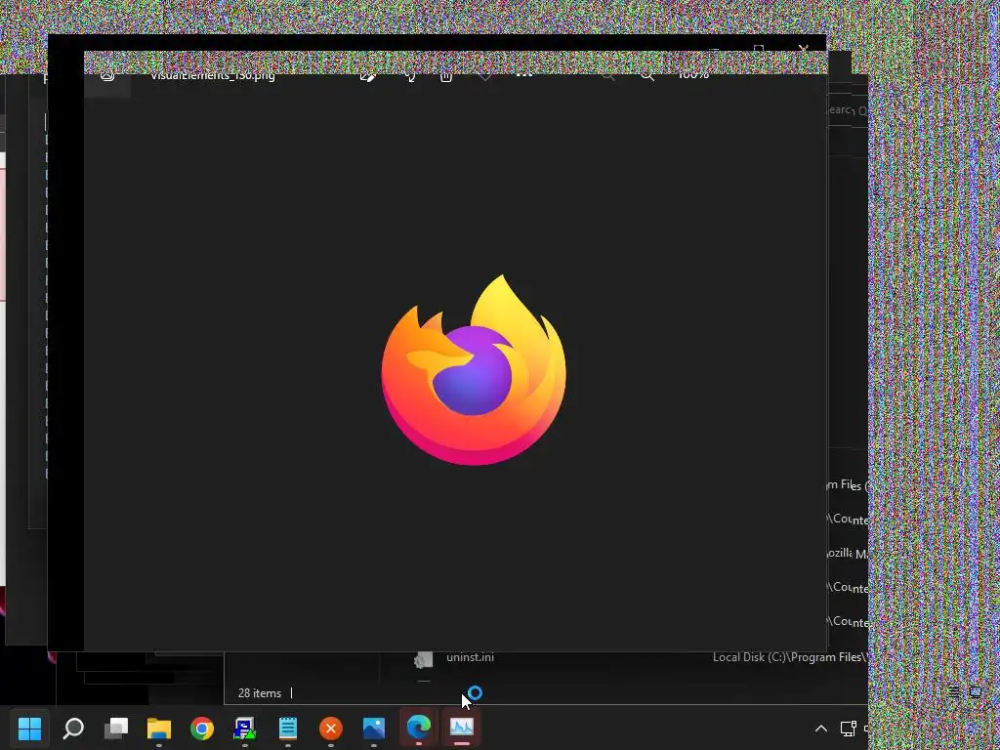The image size is (1000, 750).
Task: Zoom in using the magnifier plus icon
Action: [x=647, y=76]
